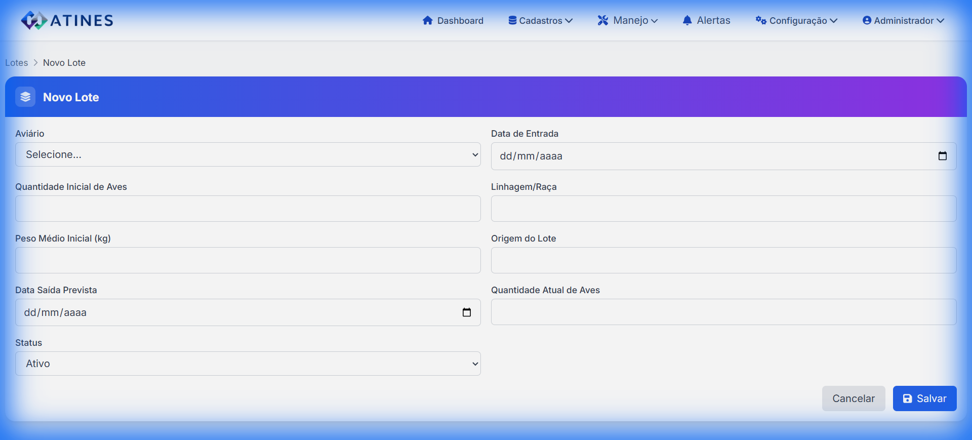This screenshot has width=972, height=440.
Task: Go back to Lotes via breadcrumb
Action: click(x=16, y=63)
